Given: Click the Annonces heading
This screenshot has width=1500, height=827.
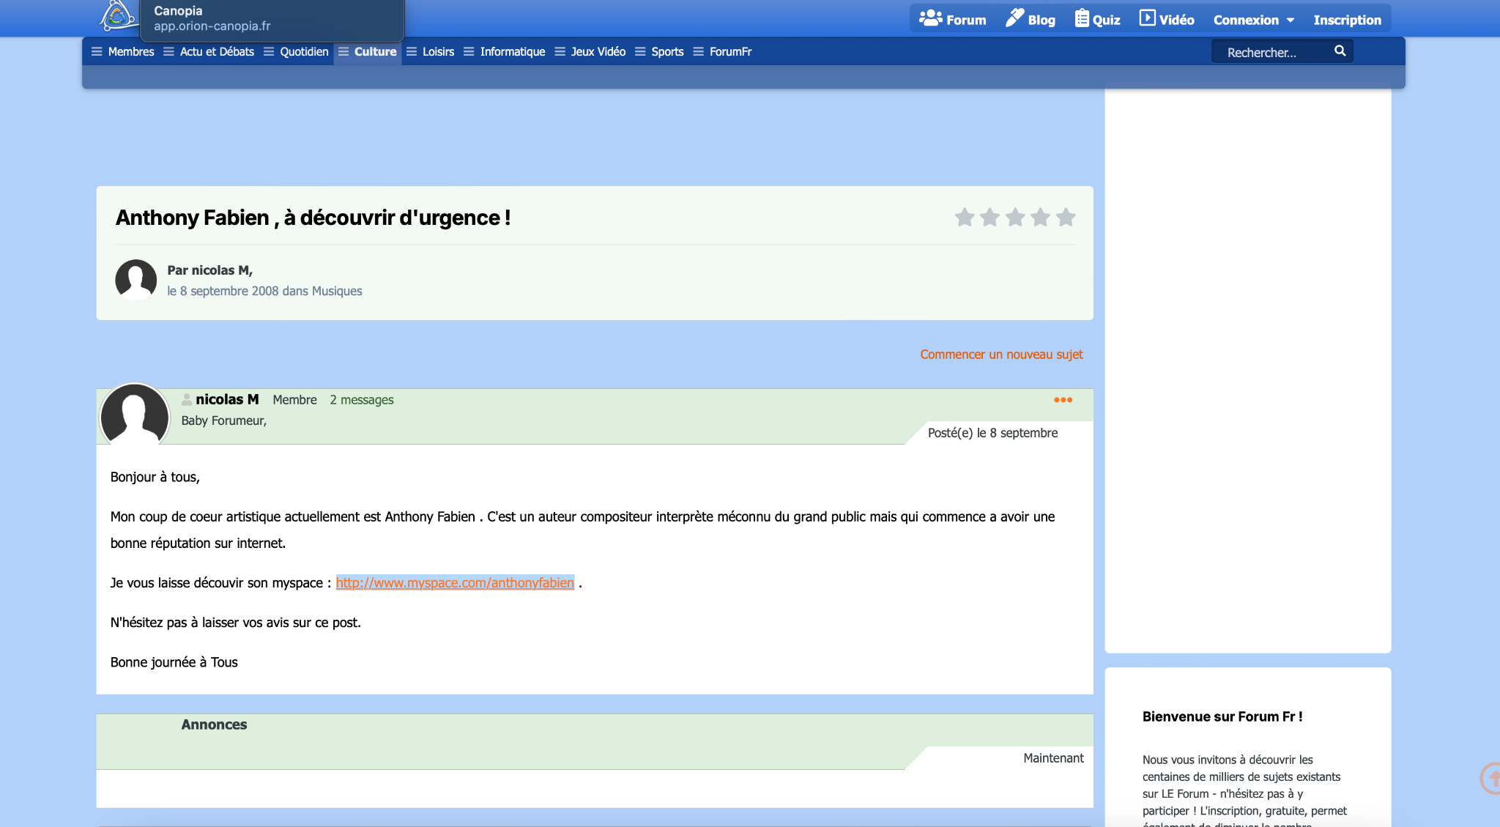Looking at the screenshot, I should click(x=214, y=724).
